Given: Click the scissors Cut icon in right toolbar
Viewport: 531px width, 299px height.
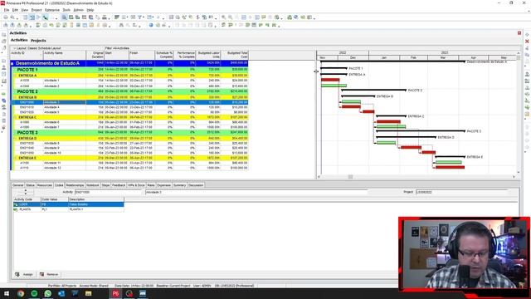Looking at the screenshot, I should click(x=528, y=48).
